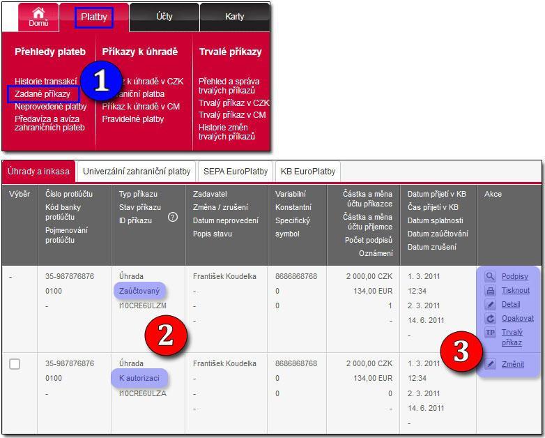Click the Změnit link
Viewport: 545px width, 438px height.
click(x=513, y=364)
